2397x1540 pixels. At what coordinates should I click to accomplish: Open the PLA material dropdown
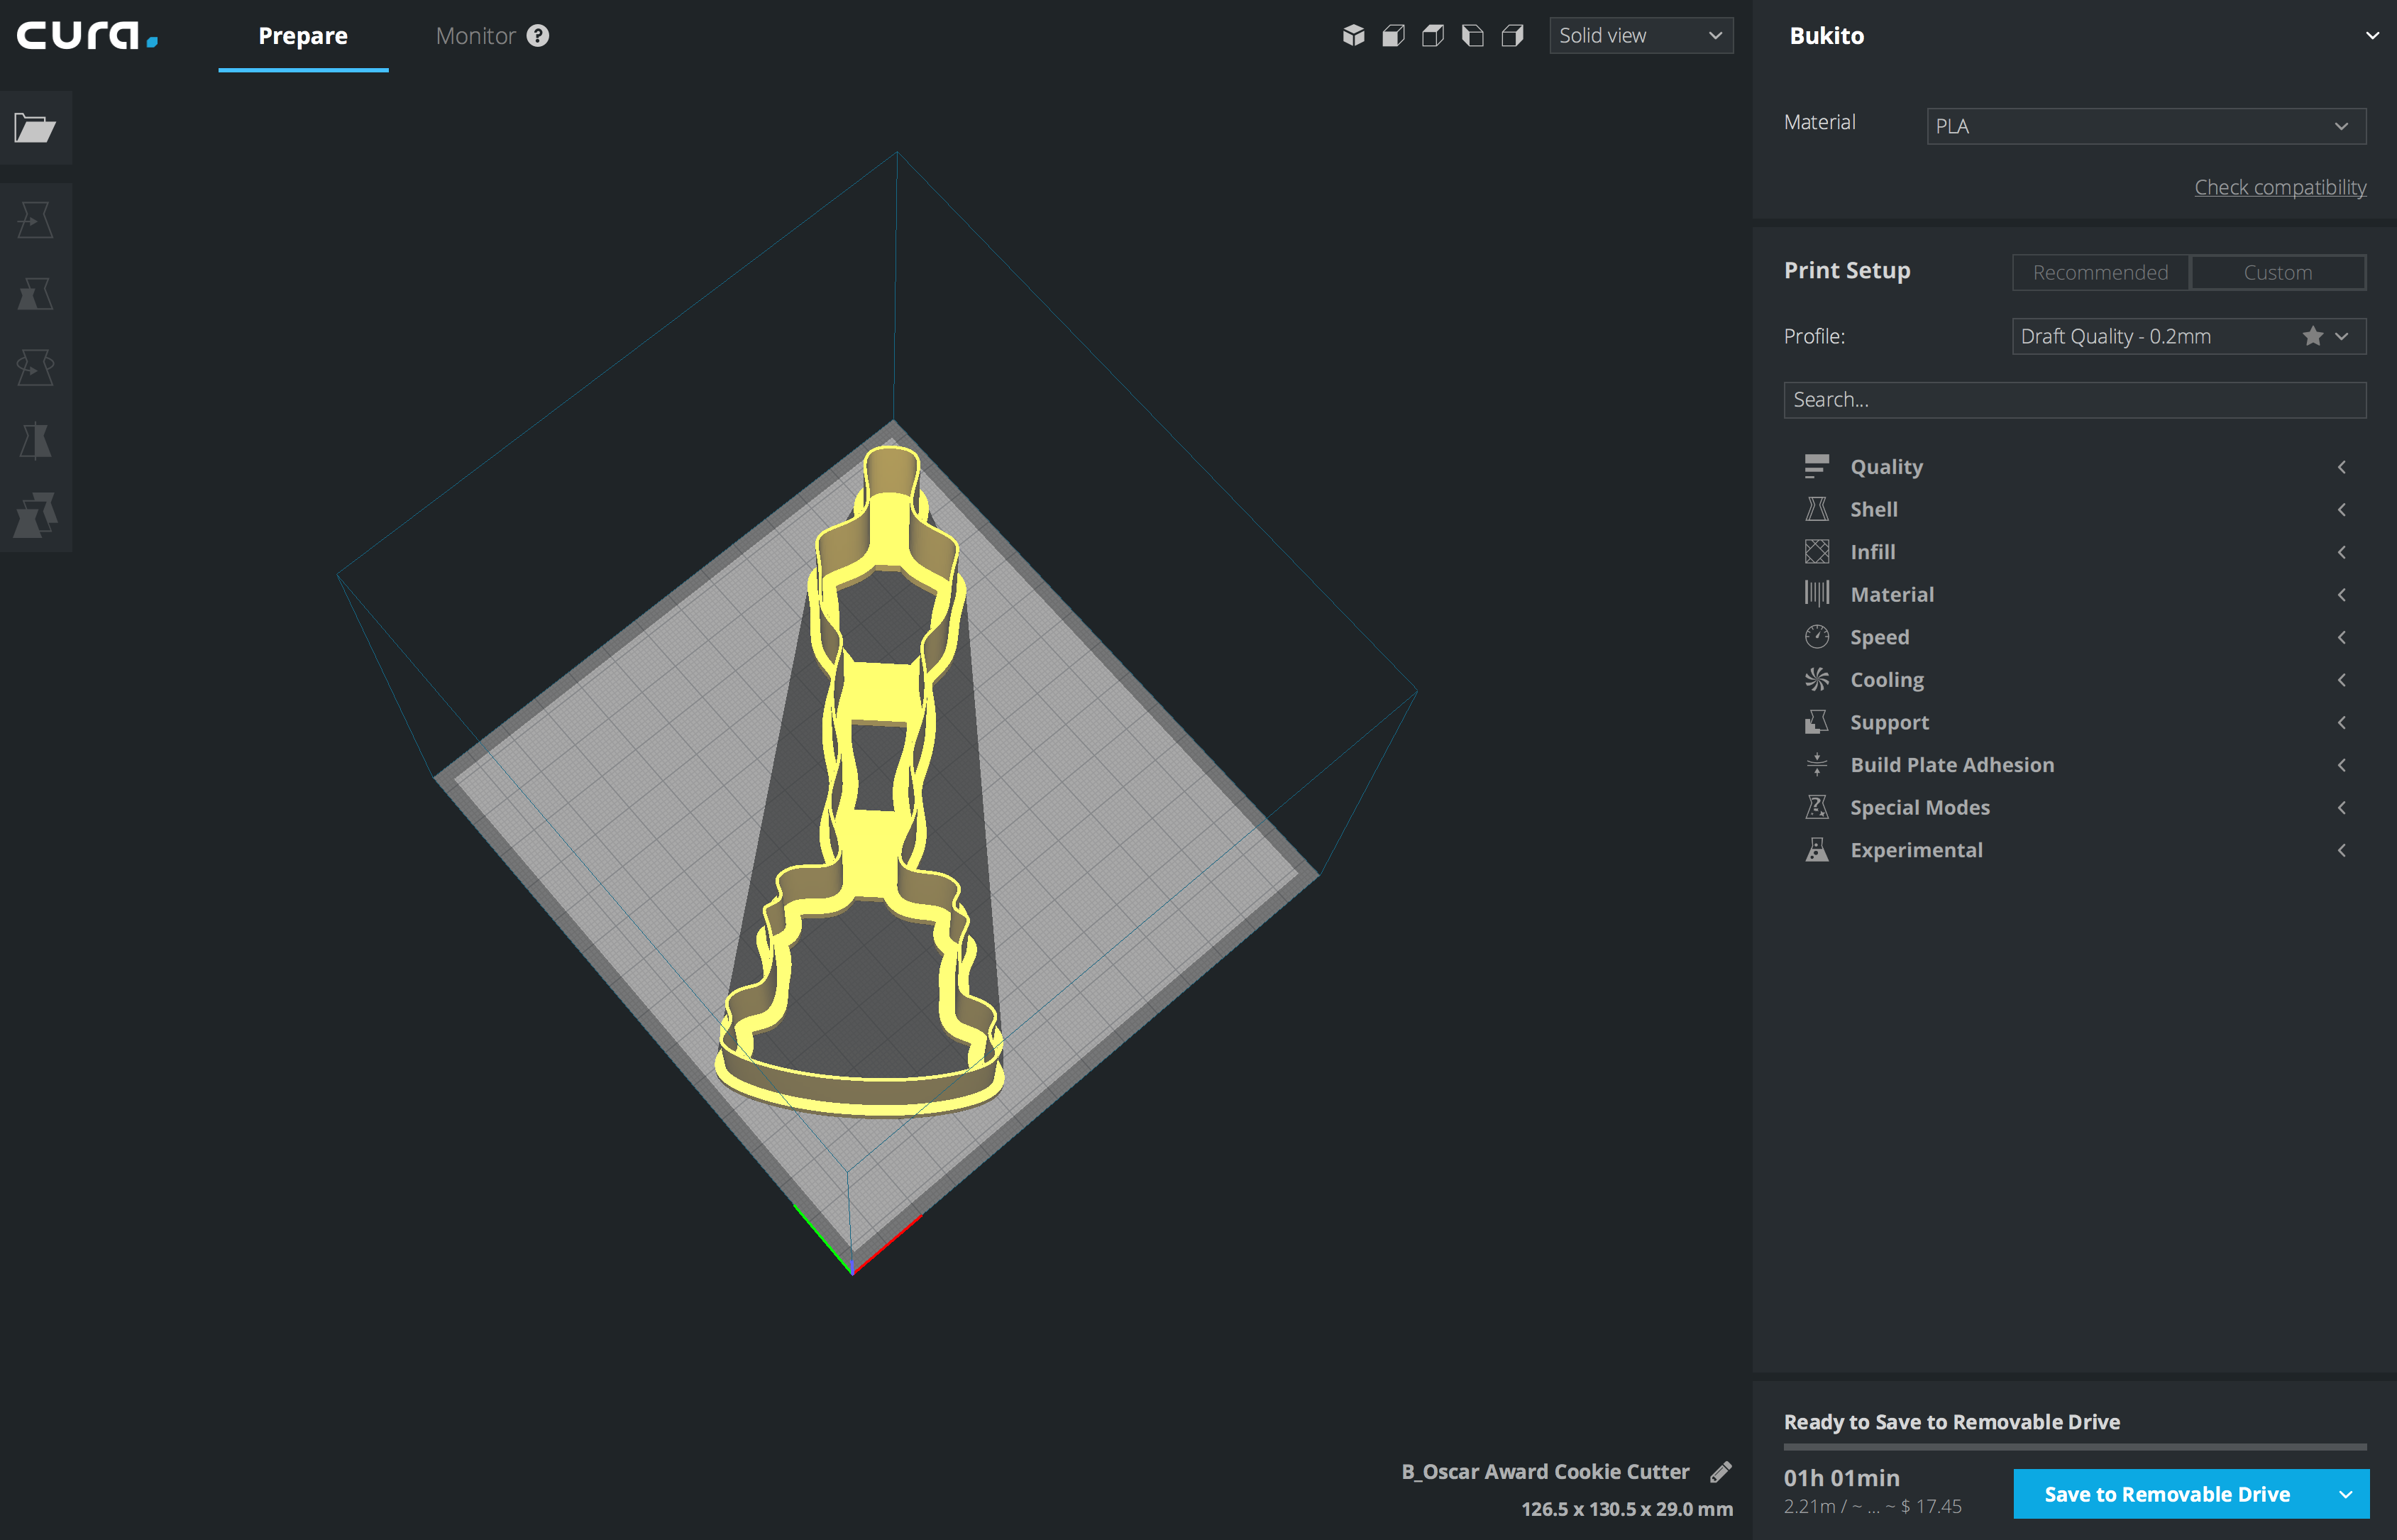(x=2145, y=126)
